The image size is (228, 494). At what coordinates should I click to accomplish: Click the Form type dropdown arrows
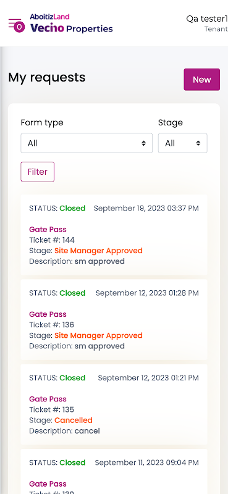pyautogui.click(x=143, y=143)
